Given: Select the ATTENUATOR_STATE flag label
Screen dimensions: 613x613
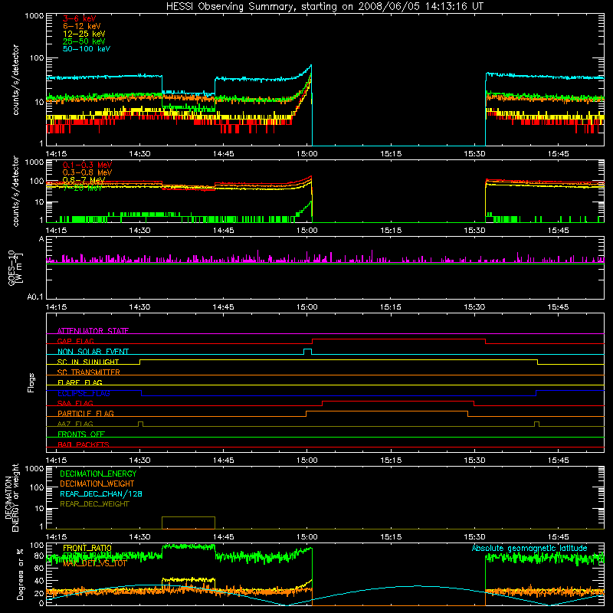Looking at the screenshot, I should click(93, 331).
